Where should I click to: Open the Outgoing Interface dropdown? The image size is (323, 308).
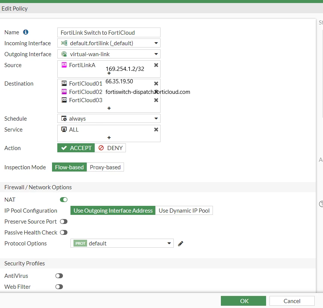coord(109,54)
